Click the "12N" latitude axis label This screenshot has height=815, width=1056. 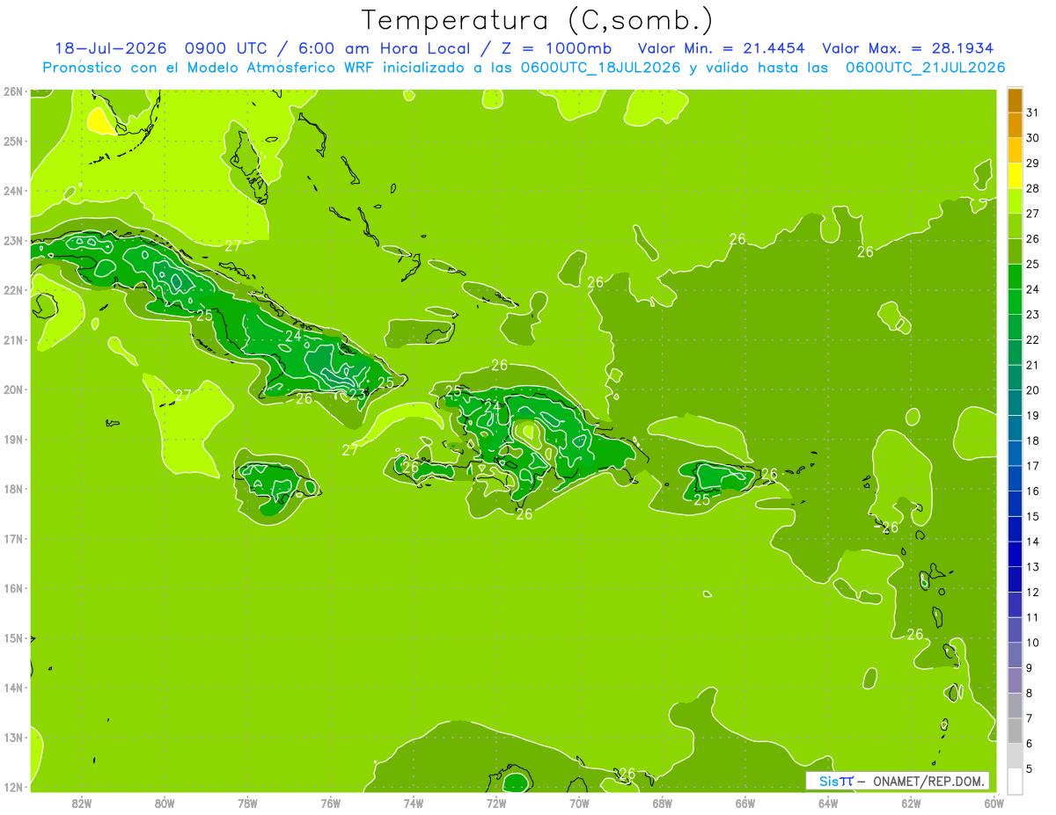pos(12,787)
